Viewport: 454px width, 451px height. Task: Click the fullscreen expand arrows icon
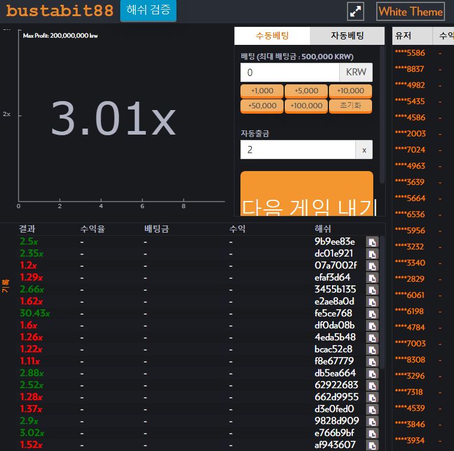tap(356, 11)
